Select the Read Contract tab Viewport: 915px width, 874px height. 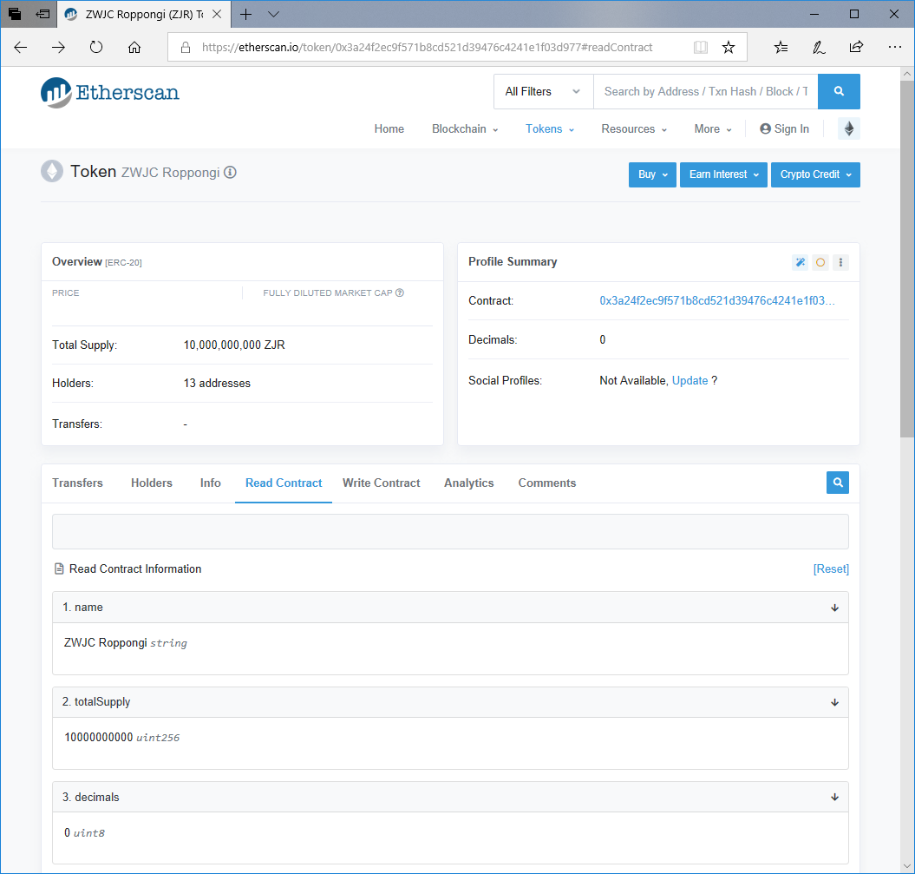284,483
